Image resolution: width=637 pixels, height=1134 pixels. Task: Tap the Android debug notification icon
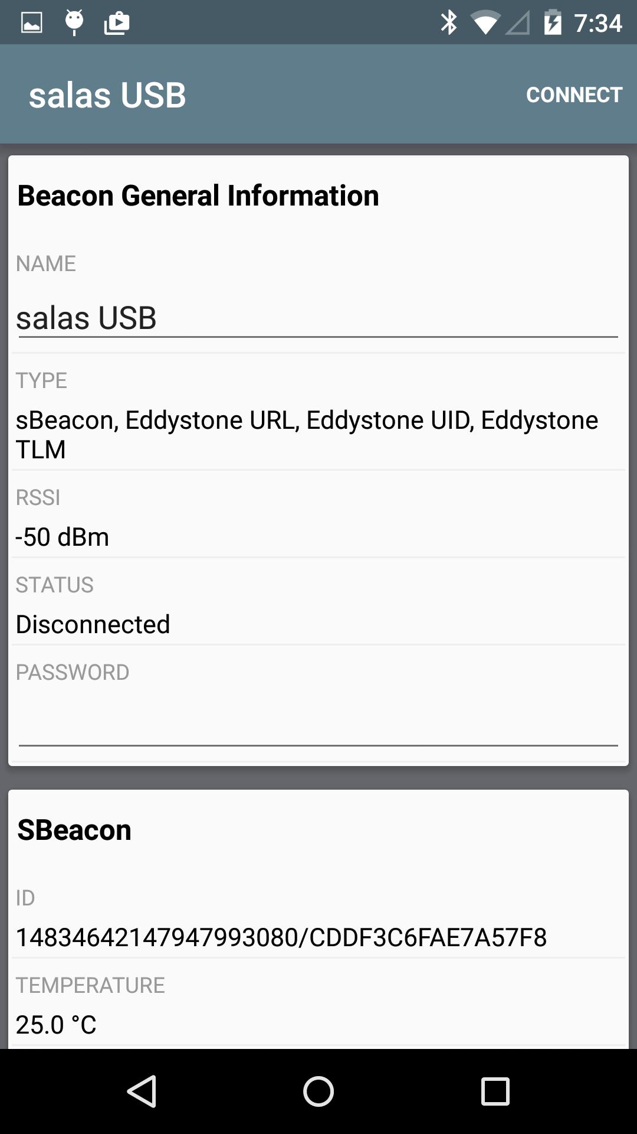(74, 22)
